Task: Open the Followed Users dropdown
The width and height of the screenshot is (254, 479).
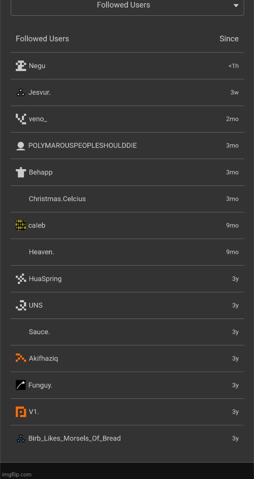Action: pyautogui.click(x=127, y=6)
